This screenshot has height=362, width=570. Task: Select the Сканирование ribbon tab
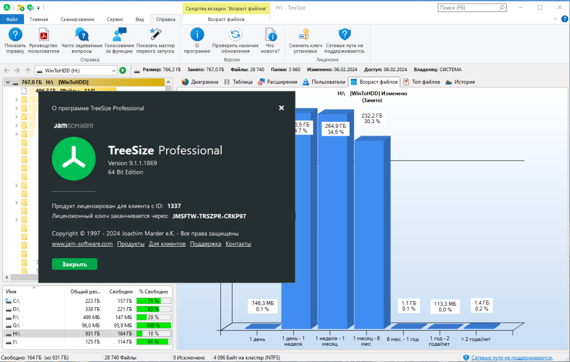pyautogui.click(x=77, y=19)
